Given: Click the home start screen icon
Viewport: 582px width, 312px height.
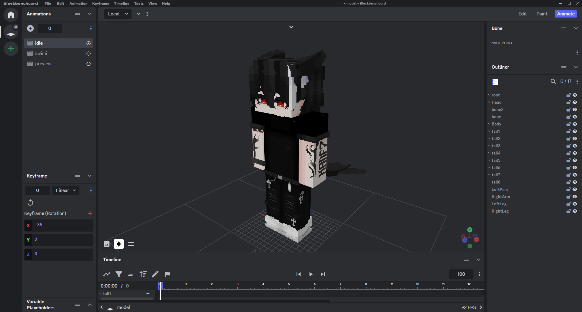Looking at the screenshot, I should 11,15.
